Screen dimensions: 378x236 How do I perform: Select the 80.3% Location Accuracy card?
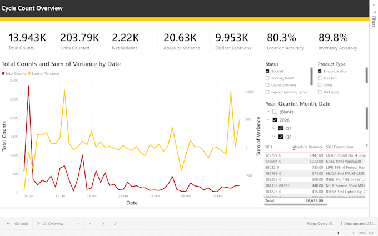pyautogui.click(x=287, y=40)
